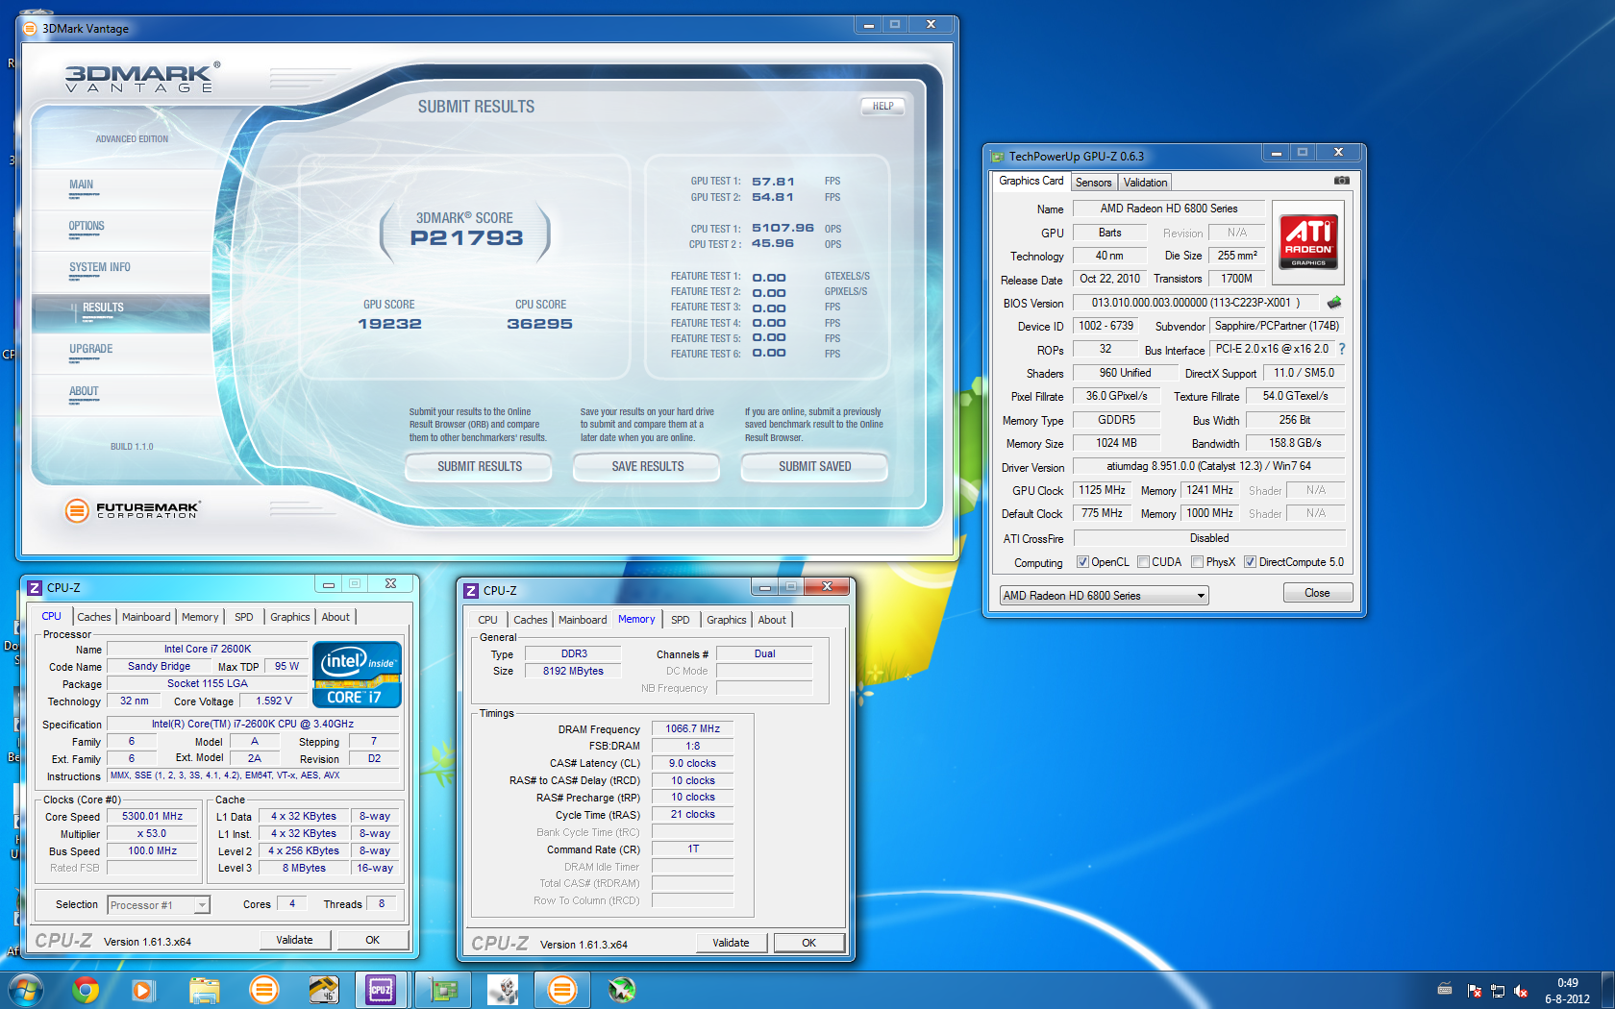Viewport: 1615px width, 1009px height.
Task: Open SYSTEM INFO in 3DMark sidebar
Action: 121,272
